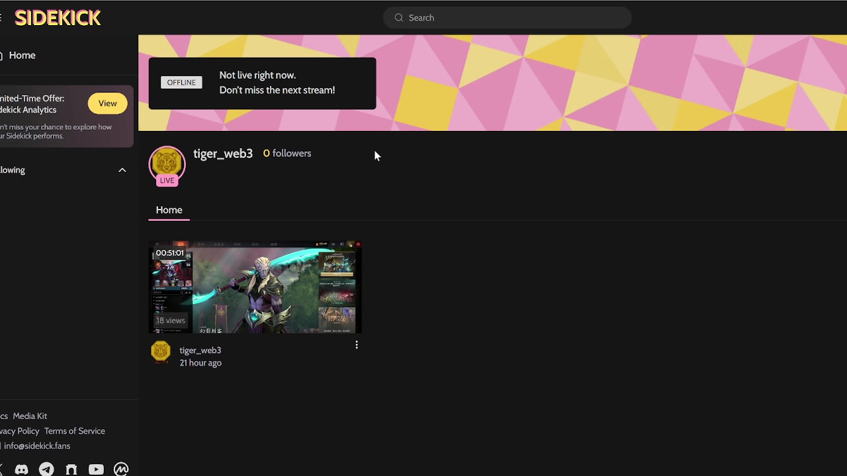Open the CoinMarketCap social icon
Image resolution: width=847 pixels, height=476 pixels.
click(x=121, y=469)
